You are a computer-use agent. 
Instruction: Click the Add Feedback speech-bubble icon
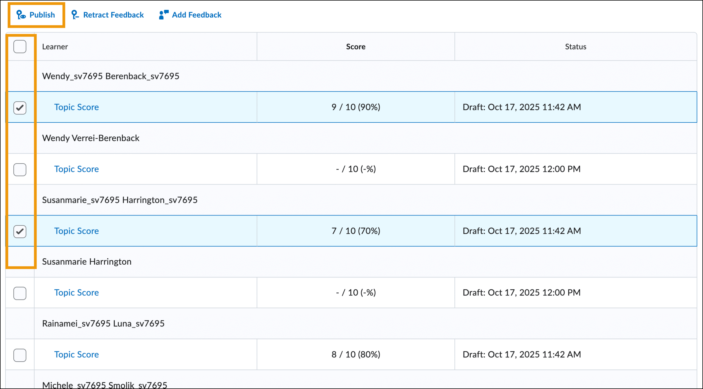tap(164, 15)
